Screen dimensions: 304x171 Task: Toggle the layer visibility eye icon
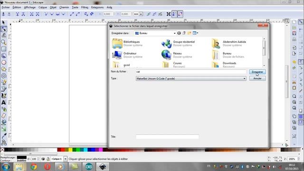tap(43, 159)
